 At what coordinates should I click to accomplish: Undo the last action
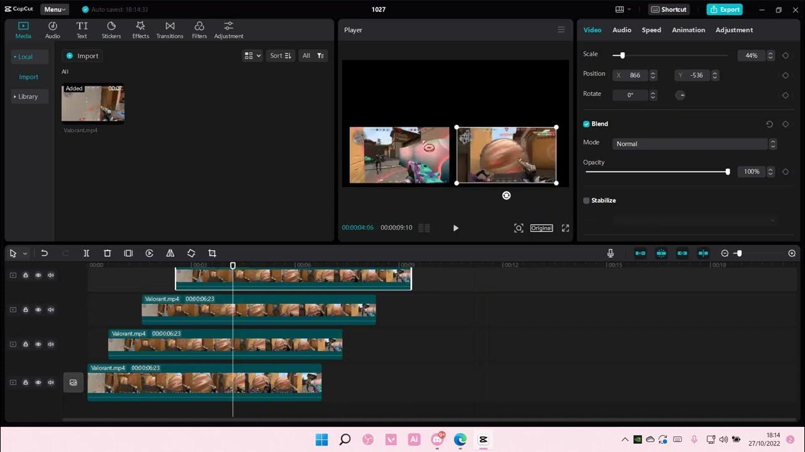(x=44, y=253)
